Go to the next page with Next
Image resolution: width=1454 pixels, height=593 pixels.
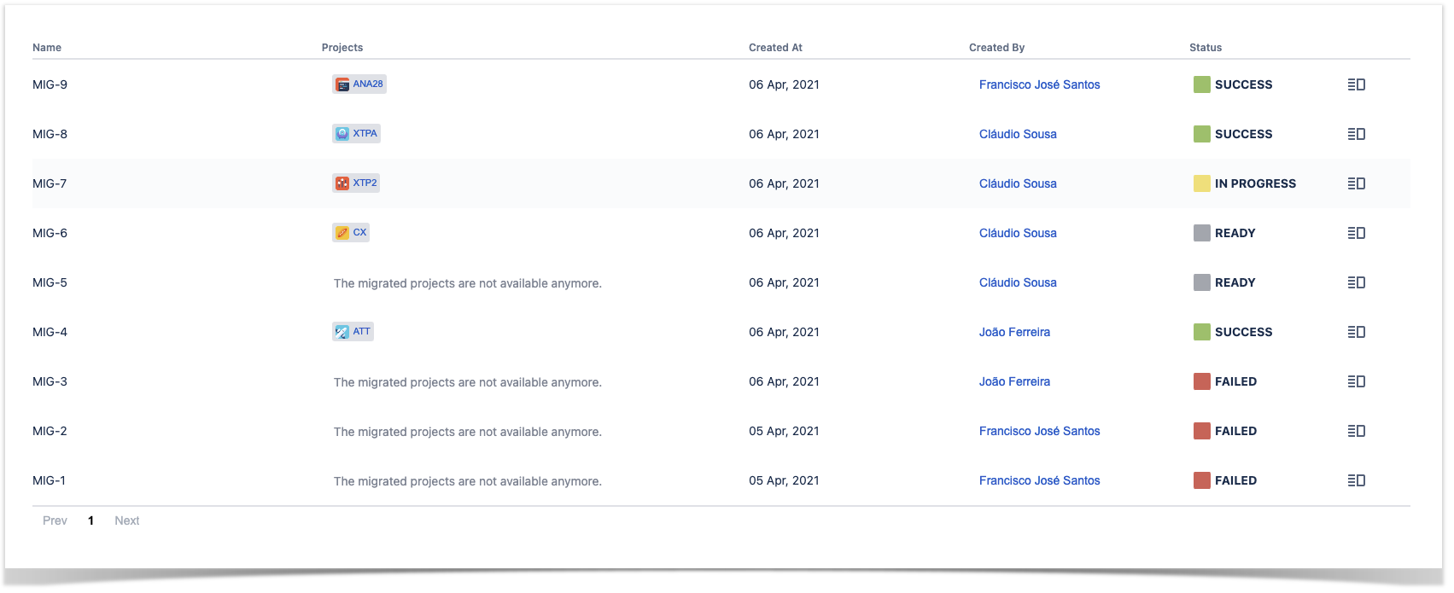pos(127,520)
